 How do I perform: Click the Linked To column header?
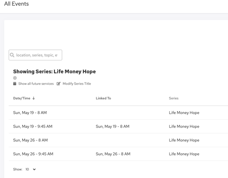point(104,98)
